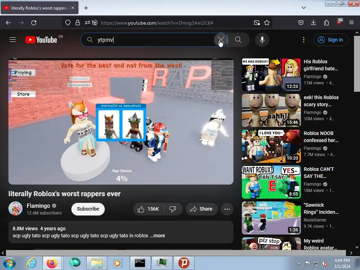This screenshot has height=270, width=360.
Task: Like the video with thumbs up 156K
Action: pos(149,209)
